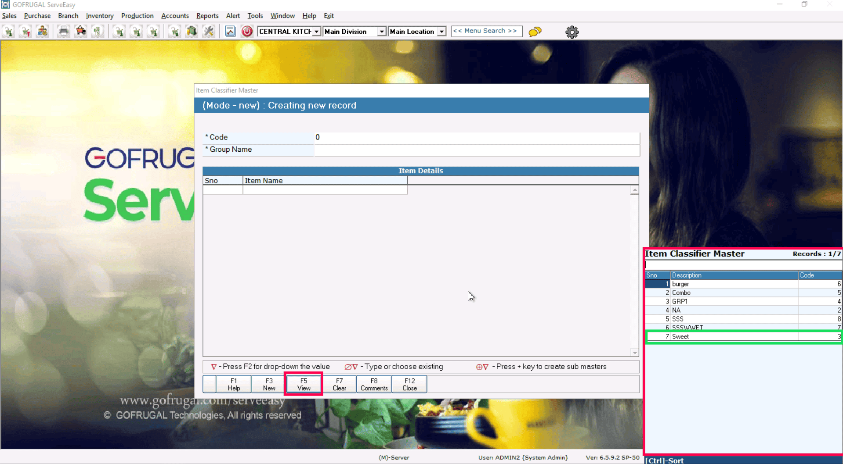Click the Menu Search box
This screenshot has width=843, height=464.
point(487,31)
